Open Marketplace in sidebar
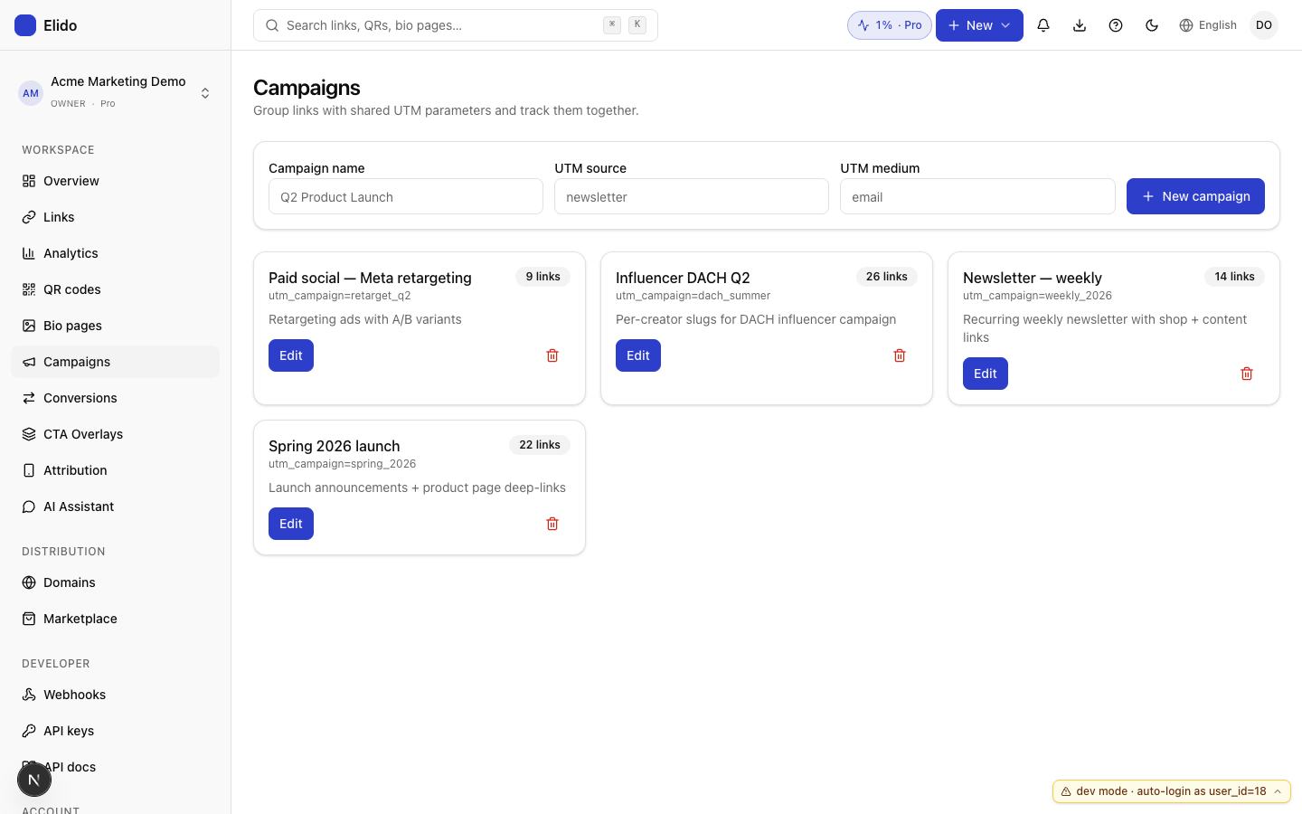 tap(116, 619)
